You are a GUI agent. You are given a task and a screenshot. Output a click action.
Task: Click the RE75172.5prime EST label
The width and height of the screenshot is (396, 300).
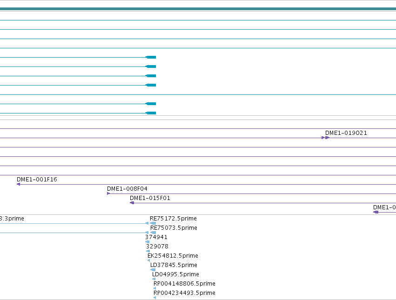(x=173, y=219)
